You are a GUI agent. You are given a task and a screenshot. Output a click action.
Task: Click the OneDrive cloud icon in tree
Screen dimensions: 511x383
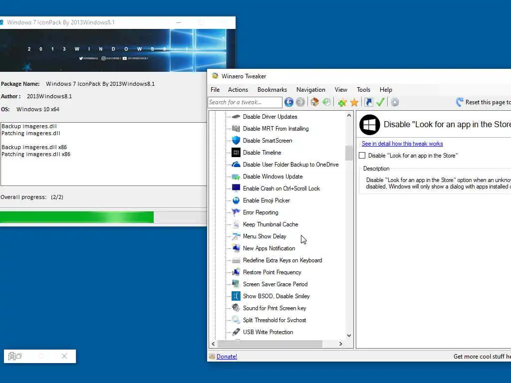[x=236, y=165]
